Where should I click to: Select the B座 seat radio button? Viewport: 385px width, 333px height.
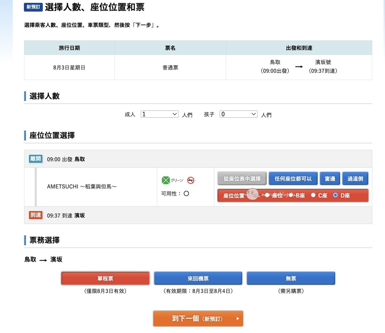(x=291, y=195)
